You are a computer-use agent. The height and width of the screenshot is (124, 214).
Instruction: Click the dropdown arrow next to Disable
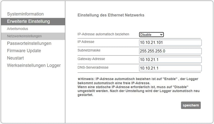(161, 35)
